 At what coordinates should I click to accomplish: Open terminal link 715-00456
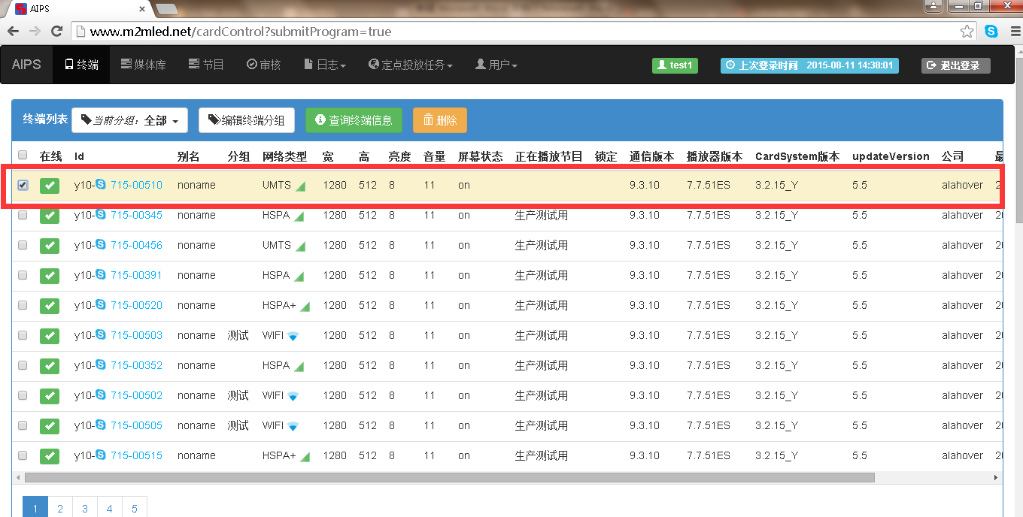coord(136,245)
